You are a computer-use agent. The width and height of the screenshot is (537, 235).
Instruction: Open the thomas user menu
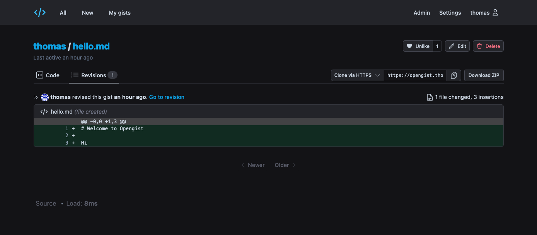point(484,13)
